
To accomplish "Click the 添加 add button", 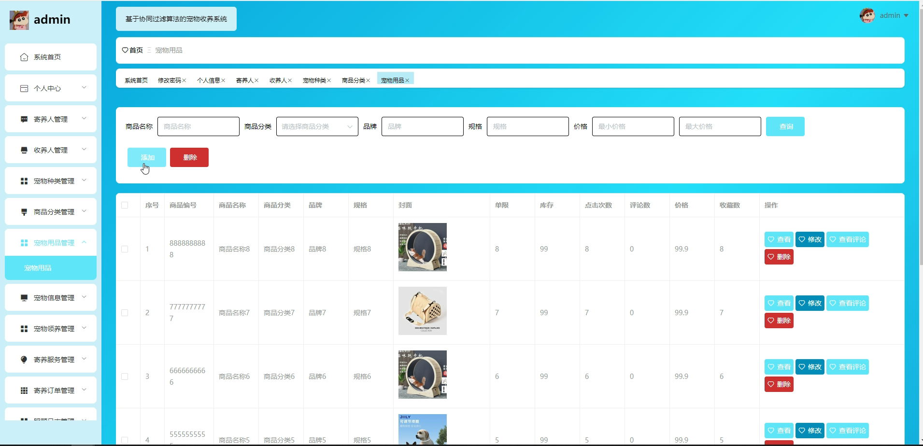I will click(x=147, y=157).
